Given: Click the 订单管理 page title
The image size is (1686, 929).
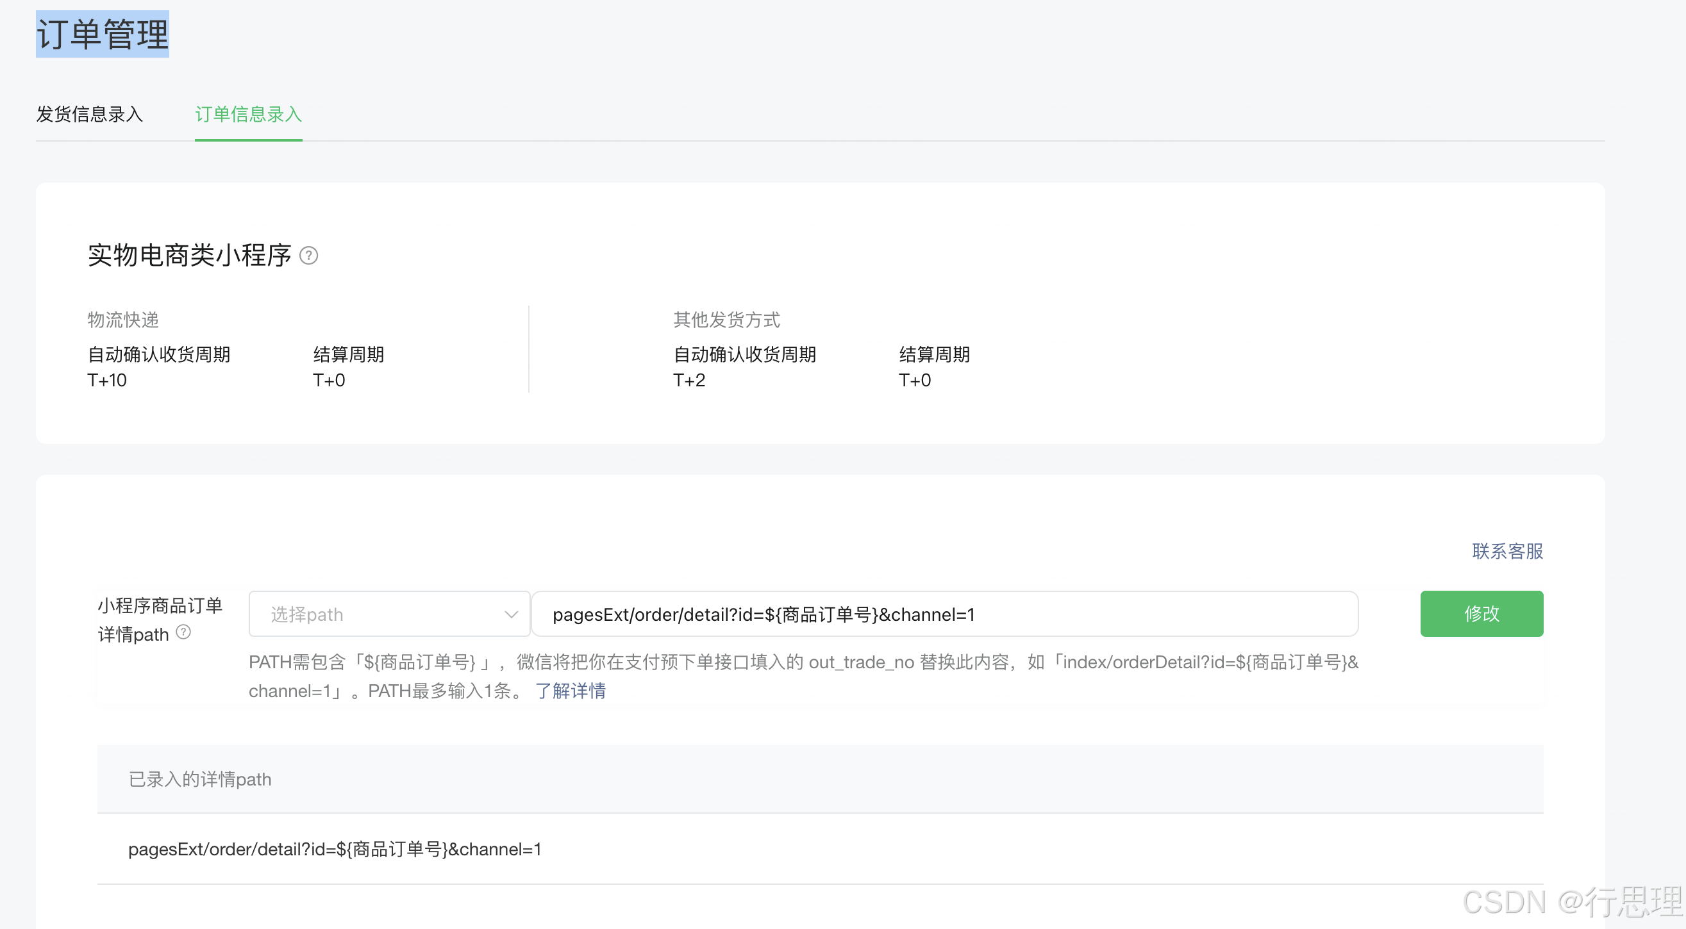Looking at the screenshot, I should [x=103, y=34].
